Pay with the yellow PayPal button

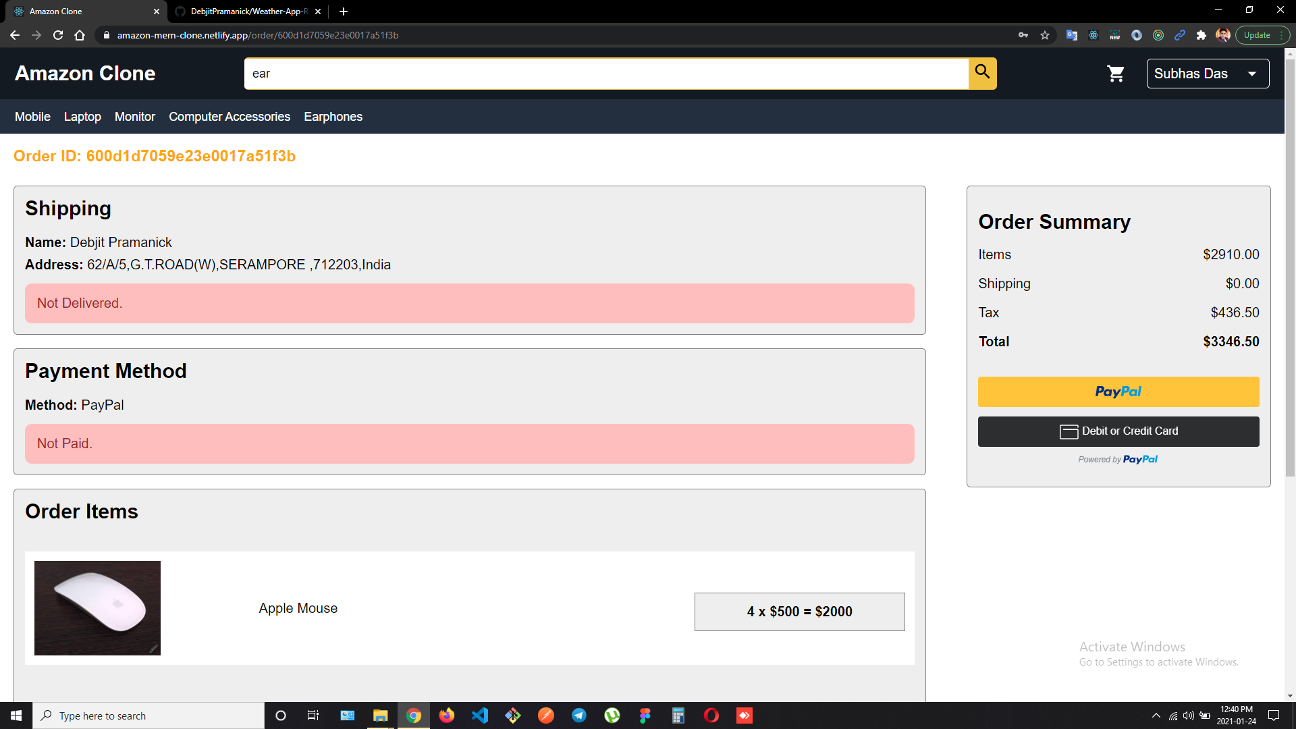click(1118, 391)
